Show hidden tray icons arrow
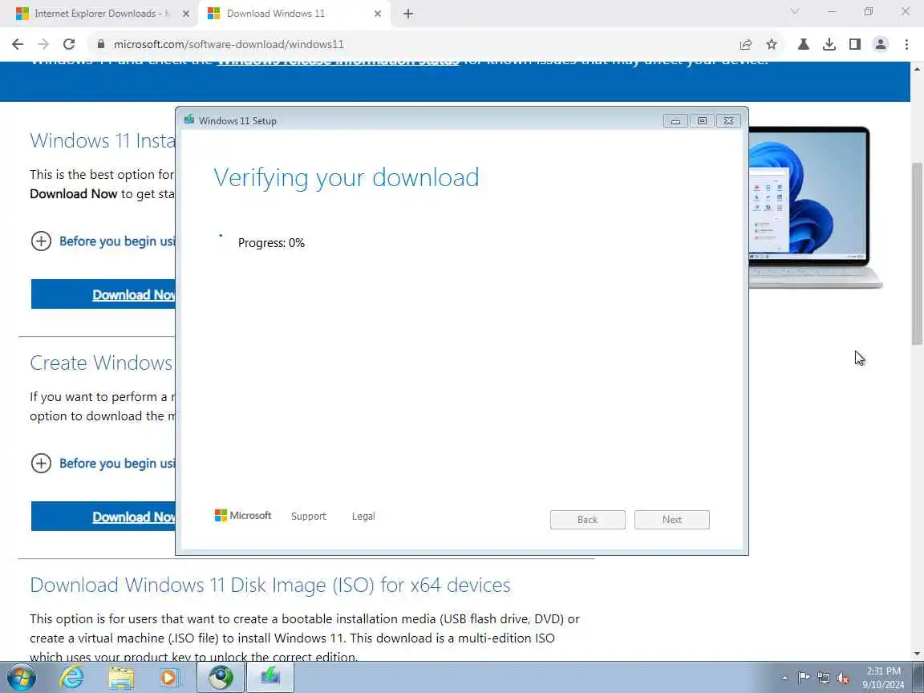Image resolution: width=924 pixels, height=693 pixels. click(x=784, y=679)
